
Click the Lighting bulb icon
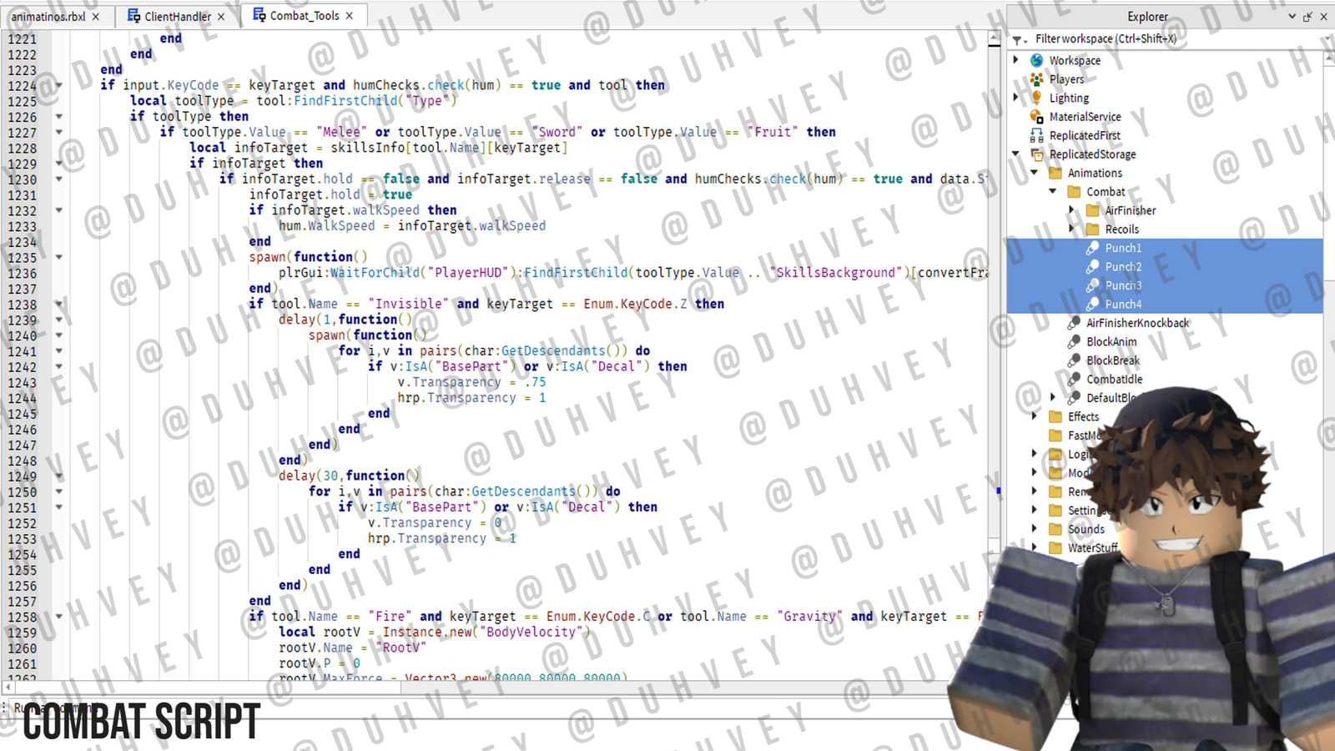[x=1036, y=98]
